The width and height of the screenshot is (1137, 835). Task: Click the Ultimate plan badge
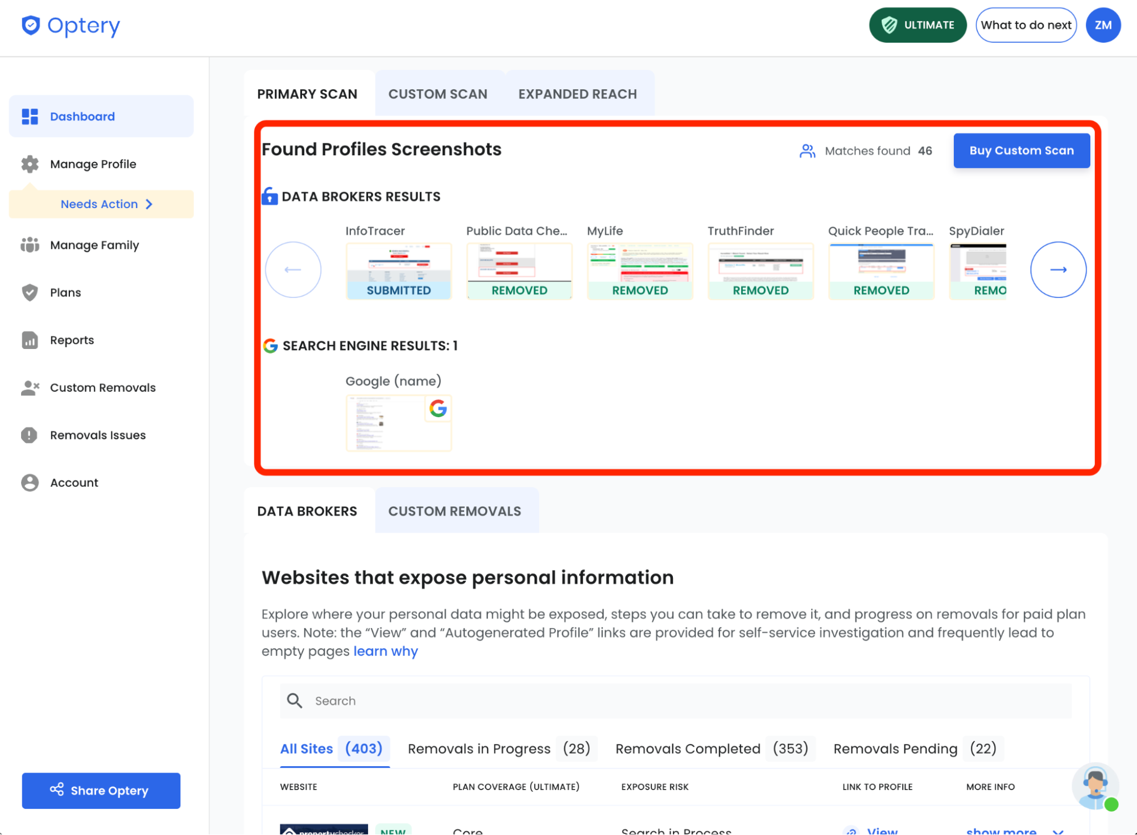[917, 25]
